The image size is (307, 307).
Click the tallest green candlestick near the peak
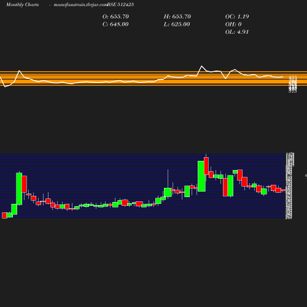[201, 176]
